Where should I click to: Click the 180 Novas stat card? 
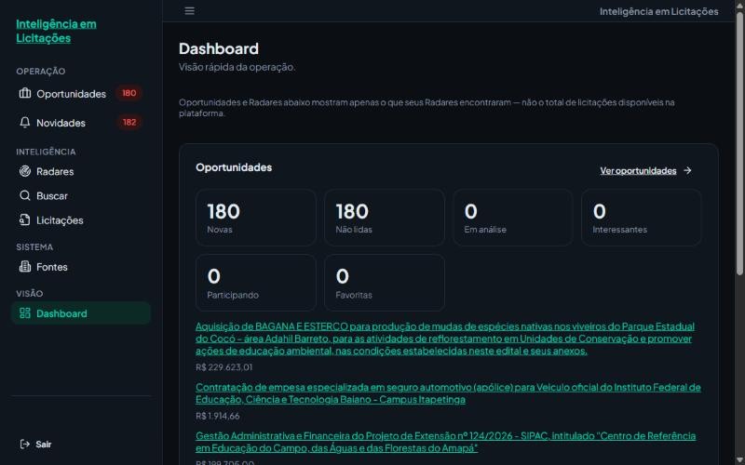coord(256,218)
